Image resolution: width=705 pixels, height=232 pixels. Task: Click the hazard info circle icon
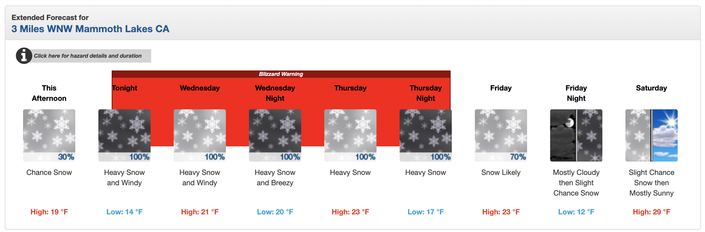click(24, 56)
